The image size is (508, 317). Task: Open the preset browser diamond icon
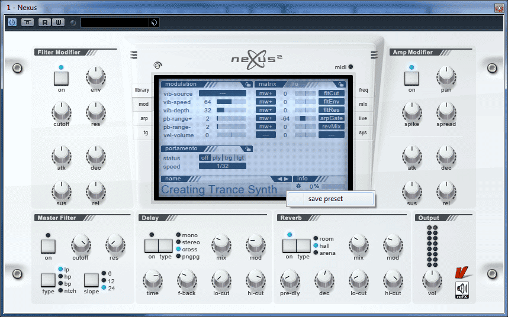pos(154,22)
